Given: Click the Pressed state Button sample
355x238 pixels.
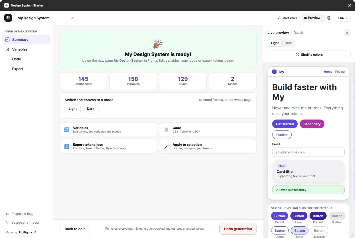Looking at the screenshot, I should pyautogui.click(x=318, y=216).
